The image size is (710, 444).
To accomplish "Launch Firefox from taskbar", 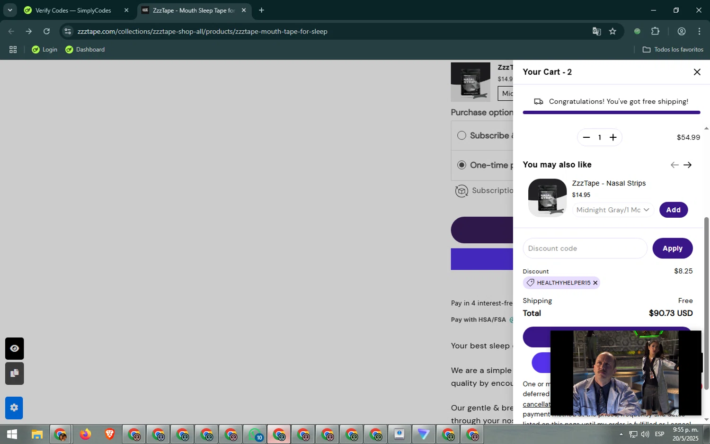I will point(85,435).
